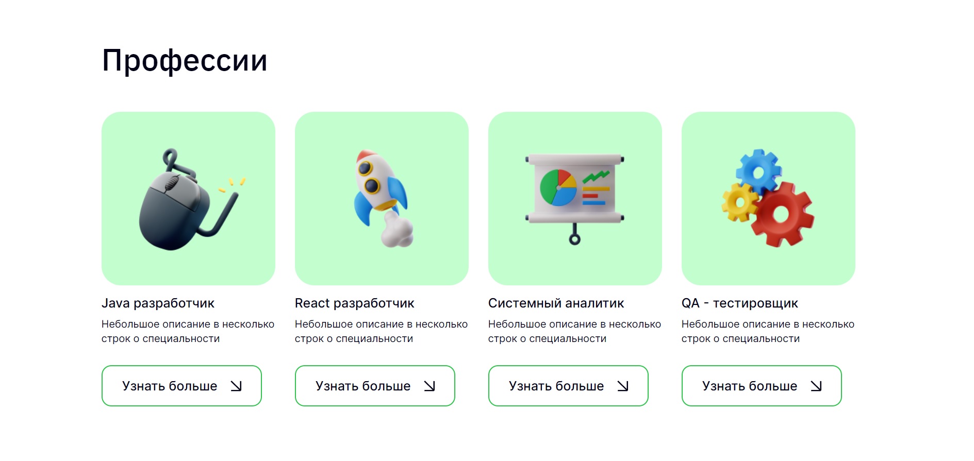Click arrow icon in Java developer button

coord(236,386)
